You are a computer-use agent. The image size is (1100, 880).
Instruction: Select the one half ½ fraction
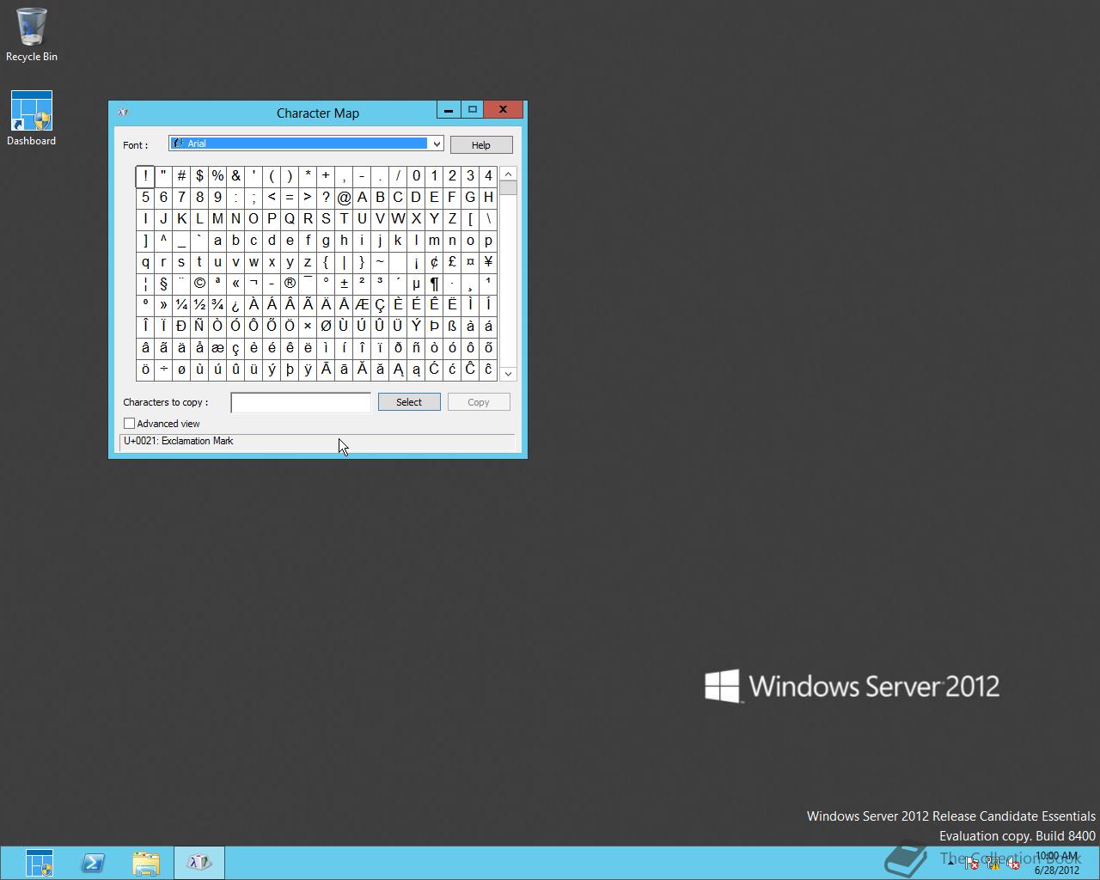pyautogui.click(x=199, y=305)
